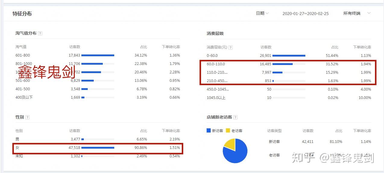Open the 日期 dropdown
Image resolution: width=384 pixels, height=173 pixels.
262,13
